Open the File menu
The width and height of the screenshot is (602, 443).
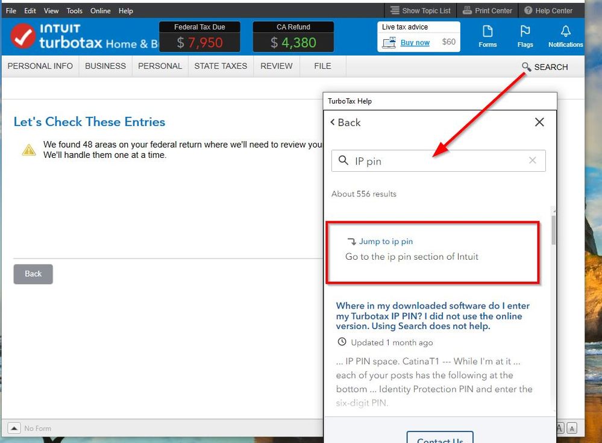(x=11, y=11)
